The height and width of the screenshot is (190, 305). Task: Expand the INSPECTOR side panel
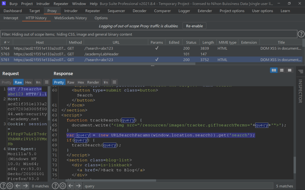point(300,91)
